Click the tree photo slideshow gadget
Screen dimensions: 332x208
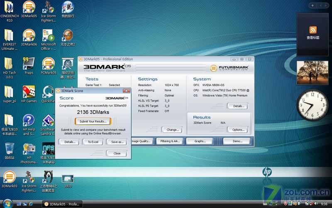click(x=312, y=72)
